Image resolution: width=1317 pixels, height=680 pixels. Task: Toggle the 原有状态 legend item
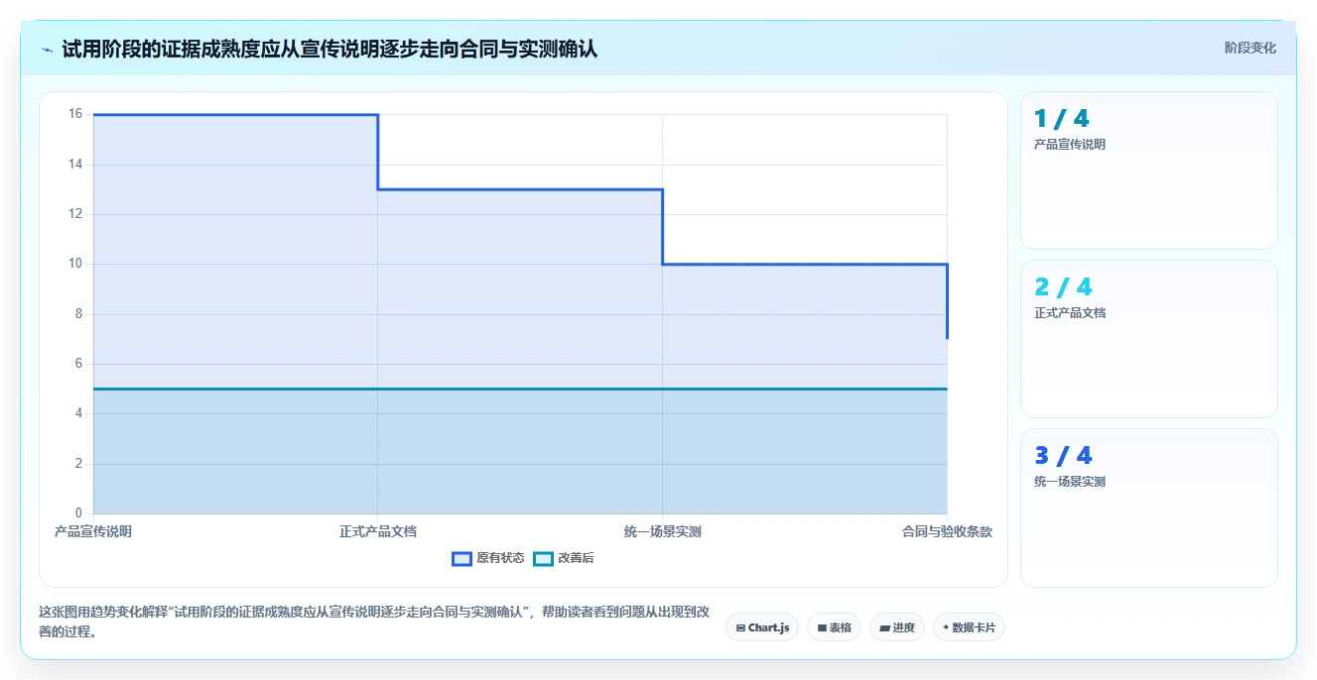tap(488, 558)
